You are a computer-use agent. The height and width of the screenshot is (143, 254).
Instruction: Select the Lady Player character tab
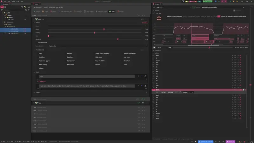point(89,11)
